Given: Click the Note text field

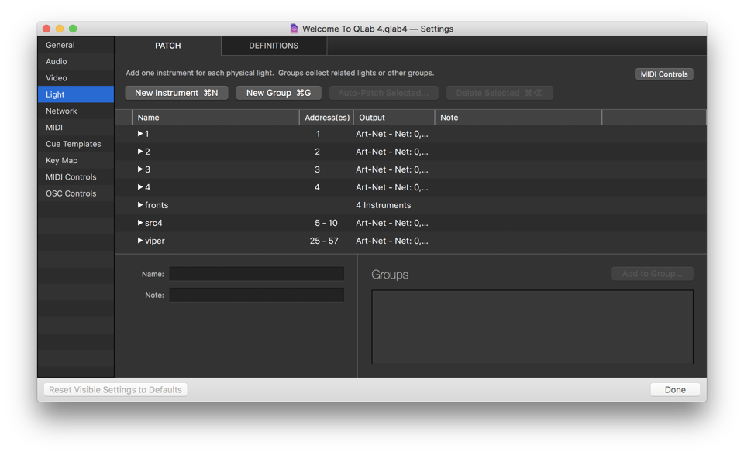Looking at the screenshot, I should (257, 295).
